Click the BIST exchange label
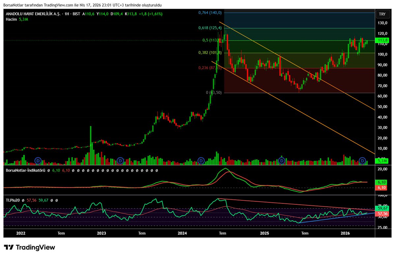This screenshot has width=395, height=257. pyautogui.click(x=76, y=14)
